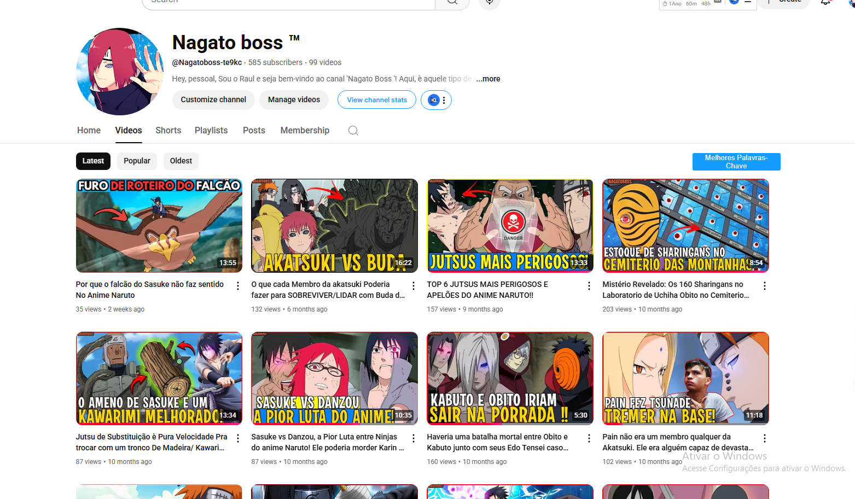Viewport: 855px width, 499px height.
Task: Open the Playlists tab
Action: [x=211, y=130]
